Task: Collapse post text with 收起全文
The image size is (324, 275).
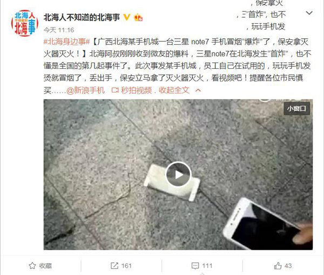Action: tap(174, 90)
